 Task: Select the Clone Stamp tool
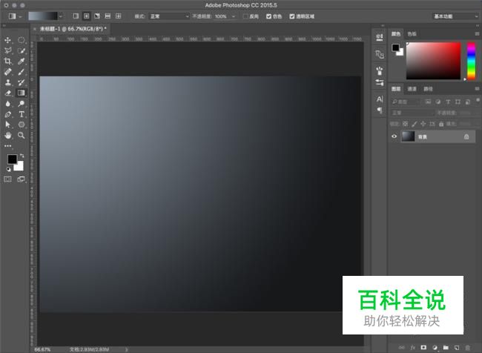[8, 82]
